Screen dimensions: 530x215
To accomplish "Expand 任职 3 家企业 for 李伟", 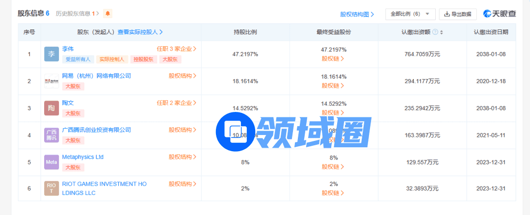I will click(x=177, y=49).
